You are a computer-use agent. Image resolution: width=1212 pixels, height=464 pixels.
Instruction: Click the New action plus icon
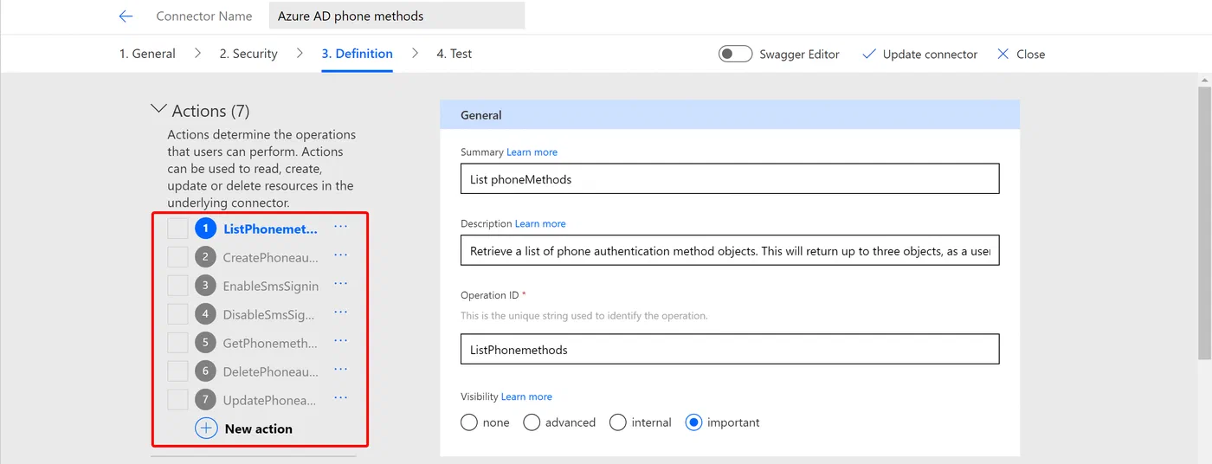point(206,429)
